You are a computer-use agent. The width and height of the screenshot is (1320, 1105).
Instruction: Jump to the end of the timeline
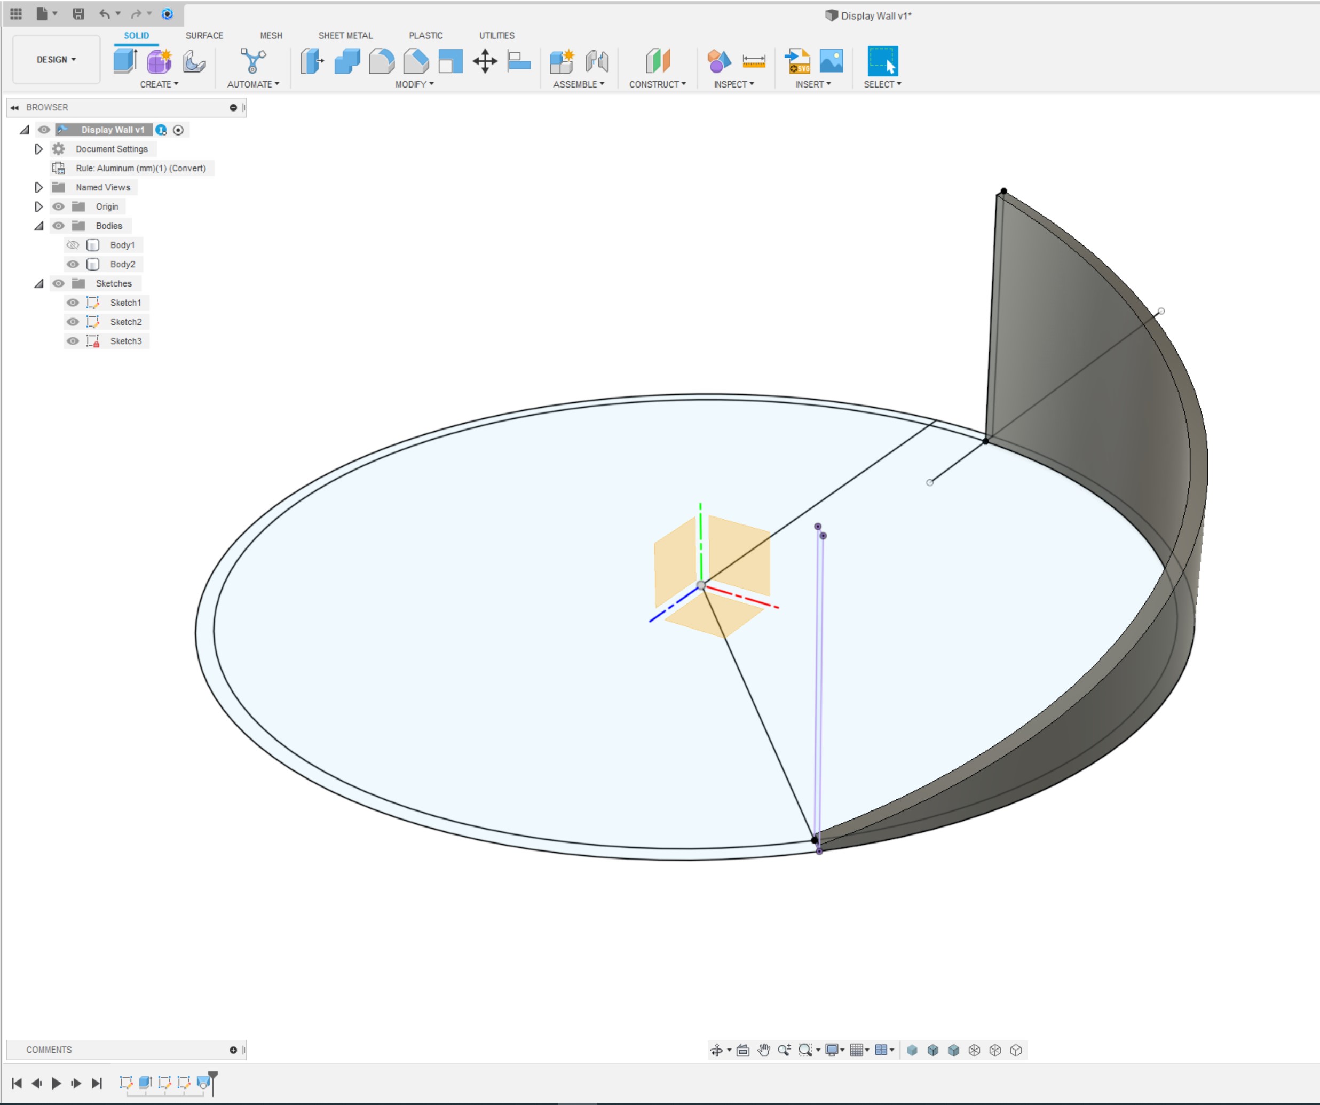(97, 1083)
